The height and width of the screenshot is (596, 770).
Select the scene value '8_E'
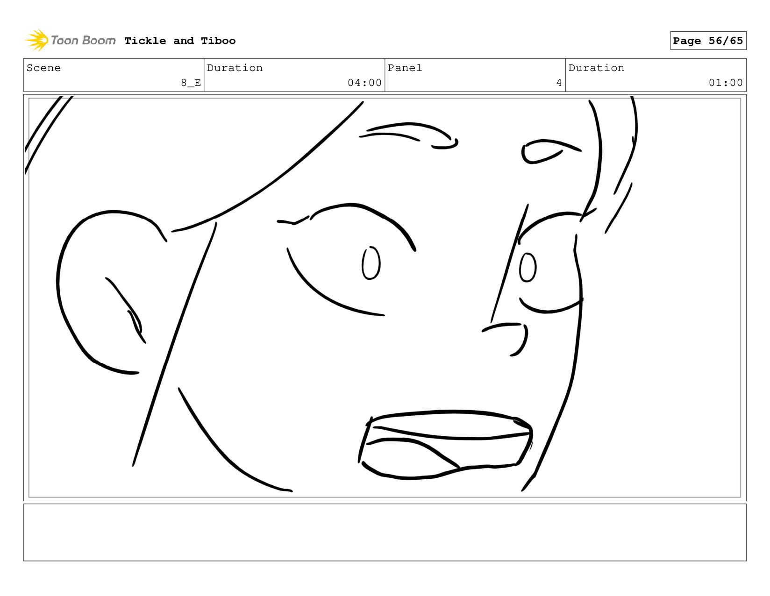[x=191, y=83]
